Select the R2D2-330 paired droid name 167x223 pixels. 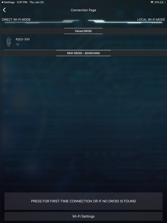tap(23, 39)
